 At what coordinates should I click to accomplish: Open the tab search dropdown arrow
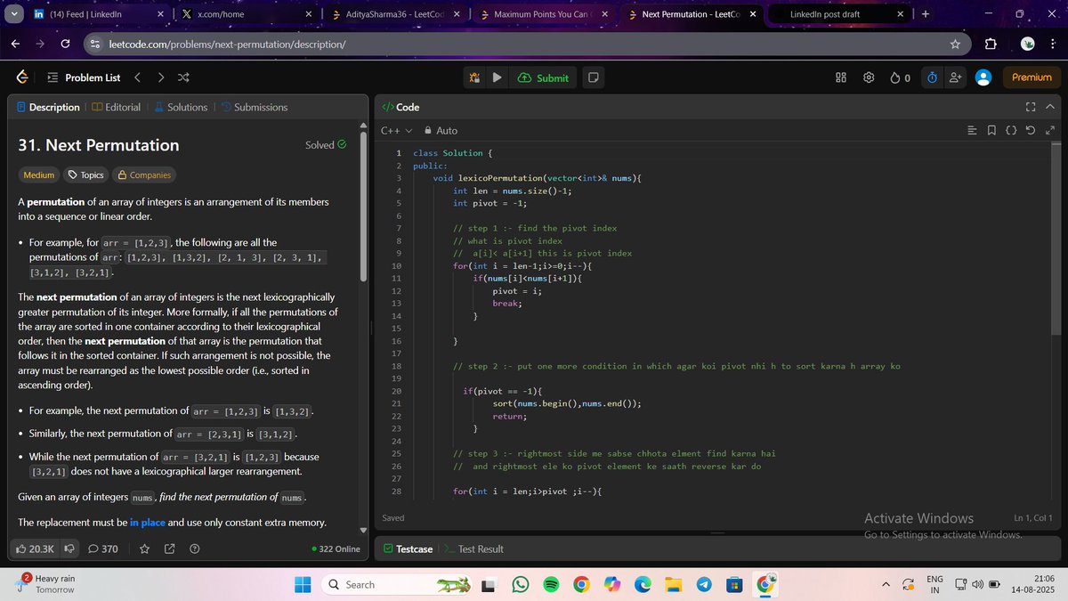[12, 14]
